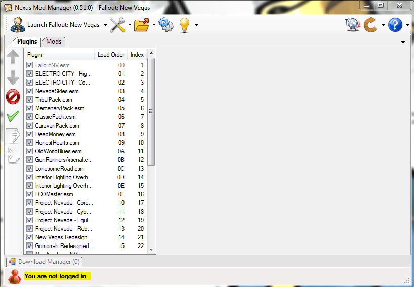This screenshot has width=414, height=287.
Task: Select the Project Nevada - Equi... row
Action: (x=86, y=220)
